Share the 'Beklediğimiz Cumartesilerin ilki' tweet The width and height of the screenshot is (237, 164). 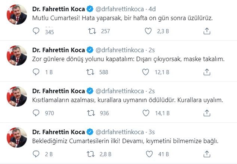coord(207,154)
